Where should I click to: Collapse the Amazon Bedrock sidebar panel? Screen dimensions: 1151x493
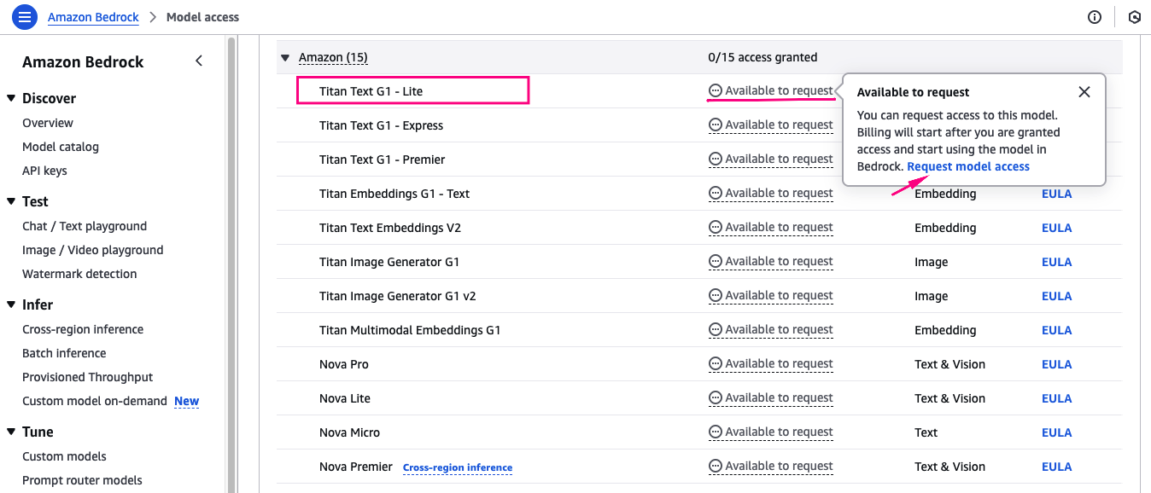tap(199, 61)
